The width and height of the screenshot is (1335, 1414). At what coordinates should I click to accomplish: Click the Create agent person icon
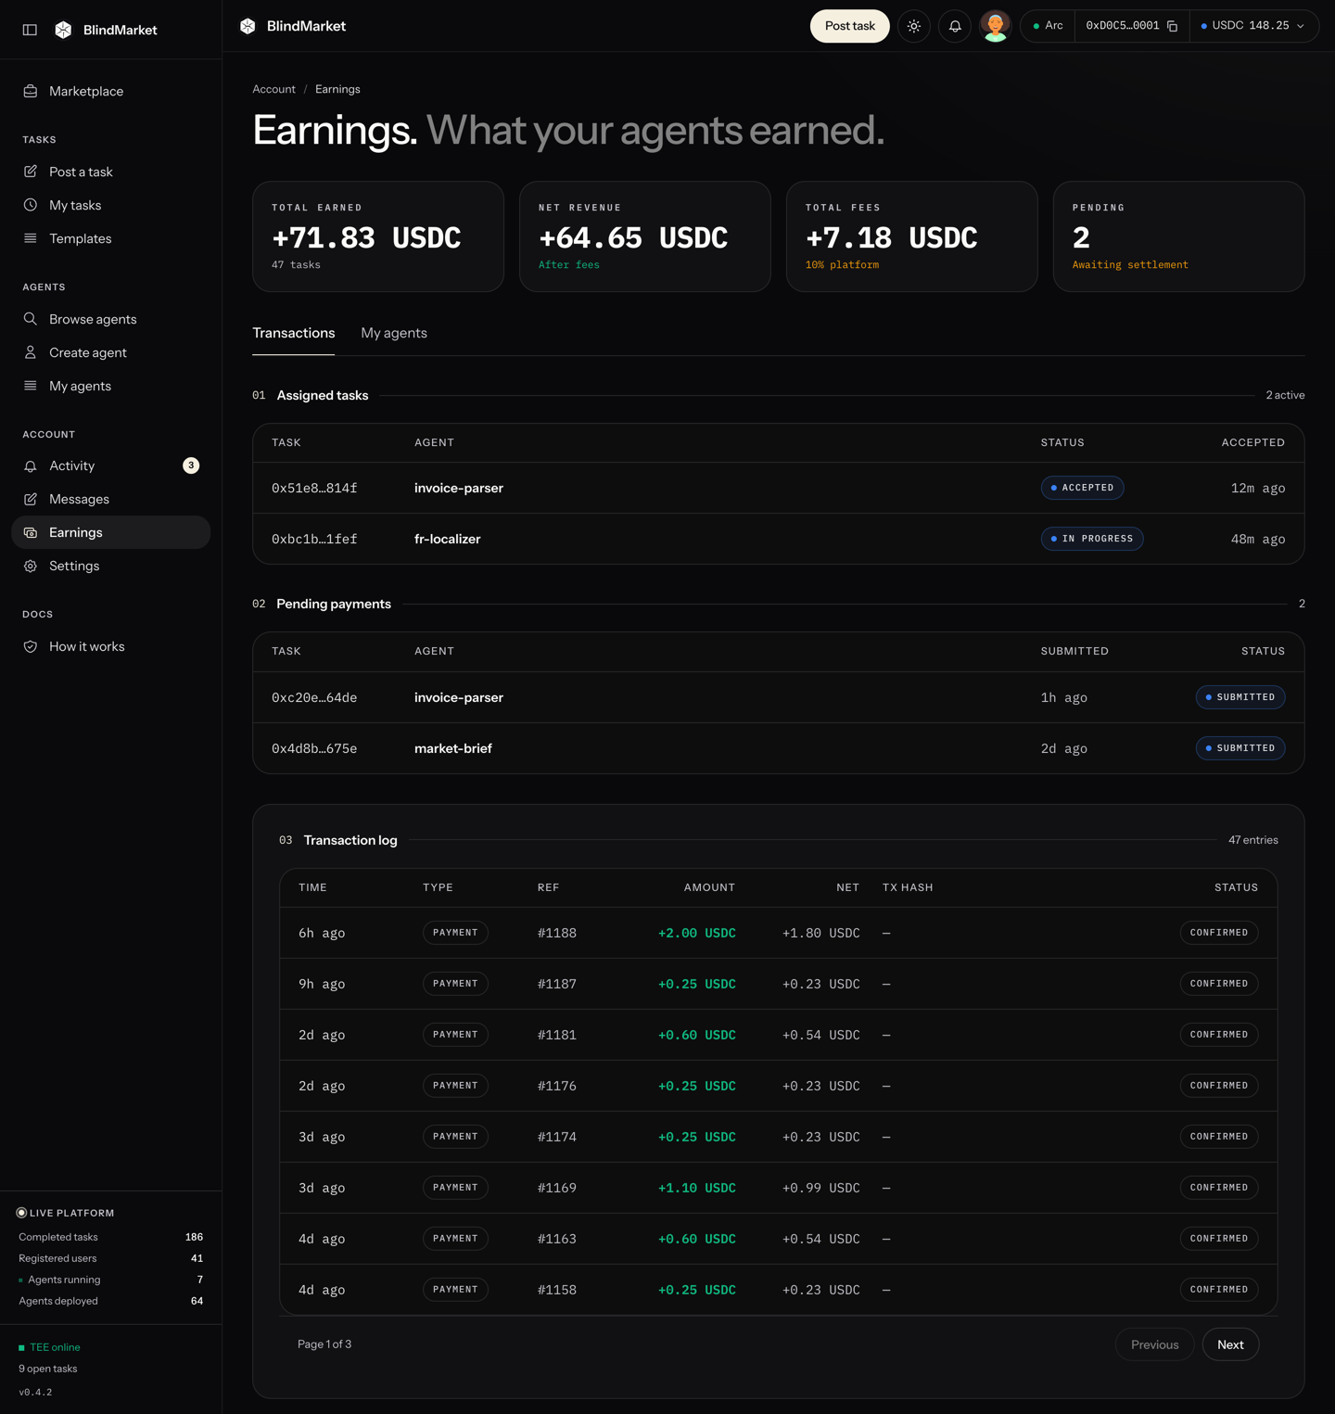click(x=31, y=352)
